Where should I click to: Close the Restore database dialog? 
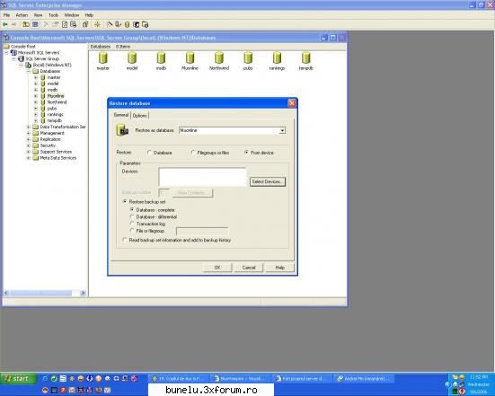292,103
